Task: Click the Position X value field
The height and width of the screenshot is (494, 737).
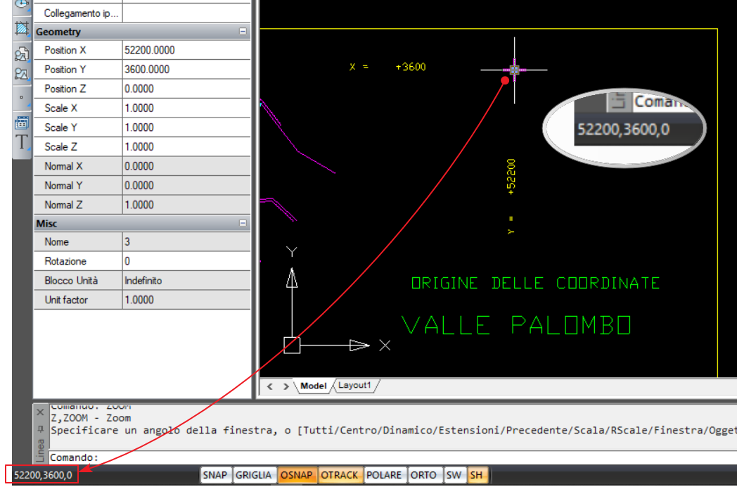Action: (186, 50)
